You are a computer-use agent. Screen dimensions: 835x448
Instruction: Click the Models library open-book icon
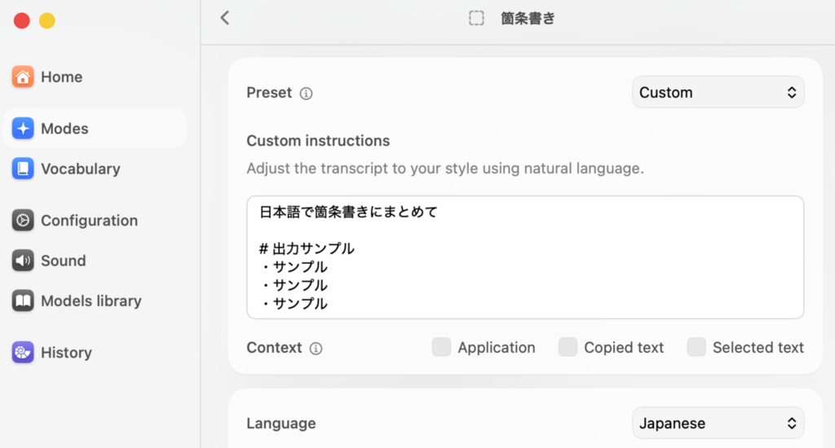[23, 301]
